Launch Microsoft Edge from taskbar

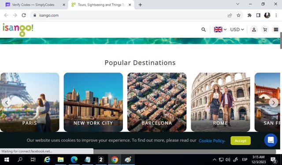pyautogui.click(x=74, y=159)
